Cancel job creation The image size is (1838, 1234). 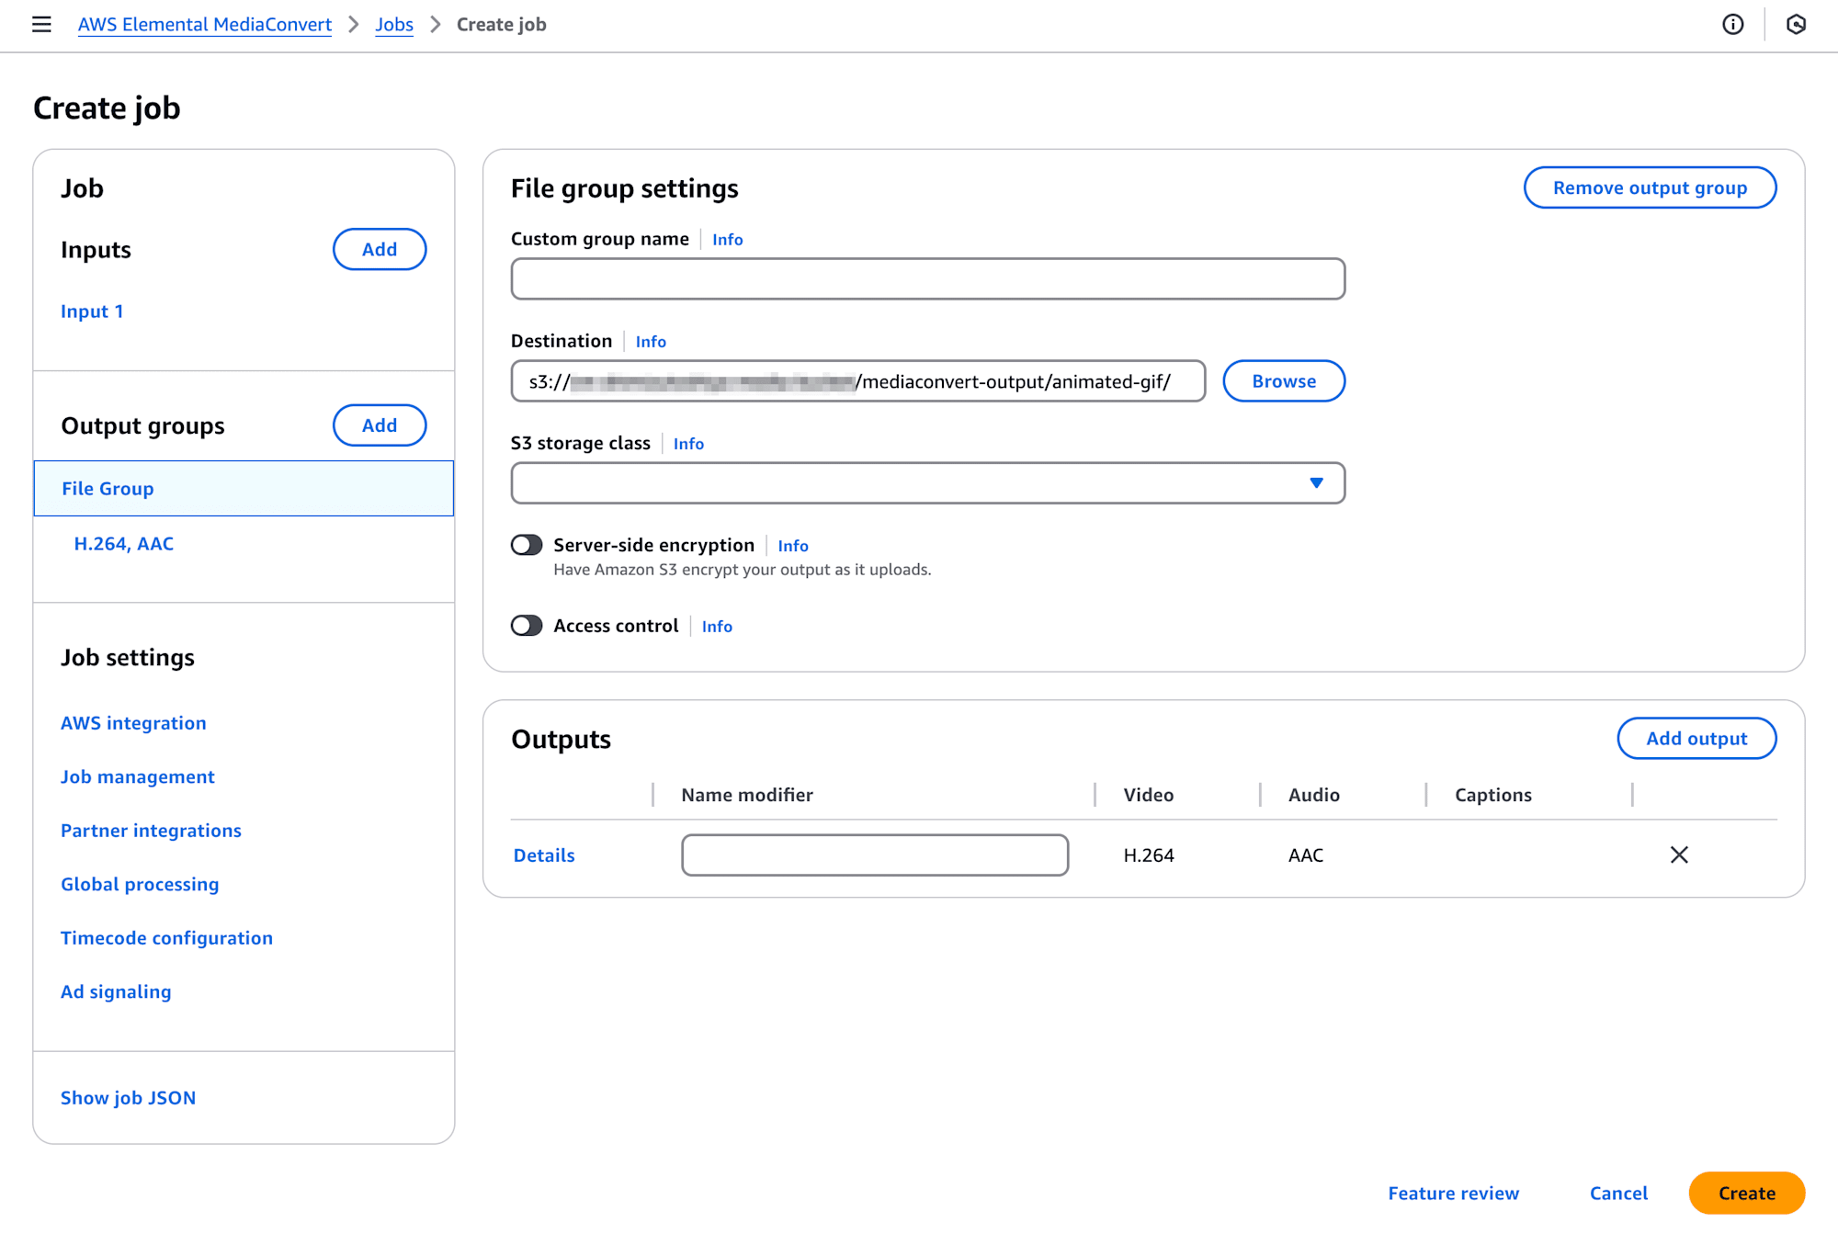pos(1618,1194)
